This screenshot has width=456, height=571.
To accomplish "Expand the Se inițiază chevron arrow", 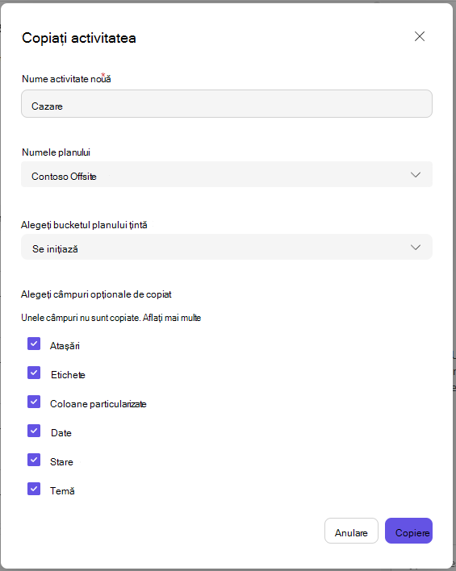I will pos(416,248).
